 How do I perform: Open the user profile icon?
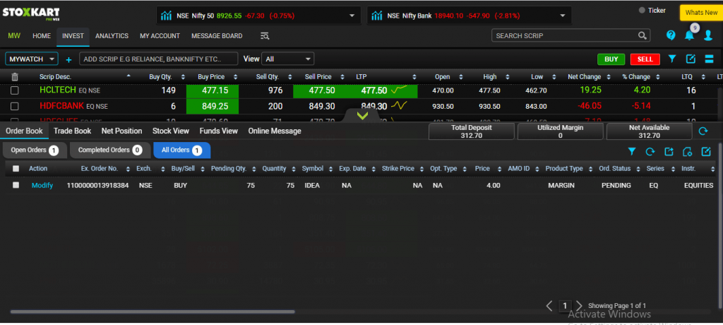tap(708, 35)
